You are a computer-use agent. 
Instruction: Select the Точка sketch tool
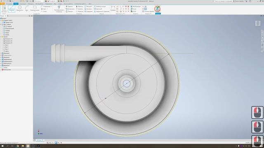(x=44, y=12)
